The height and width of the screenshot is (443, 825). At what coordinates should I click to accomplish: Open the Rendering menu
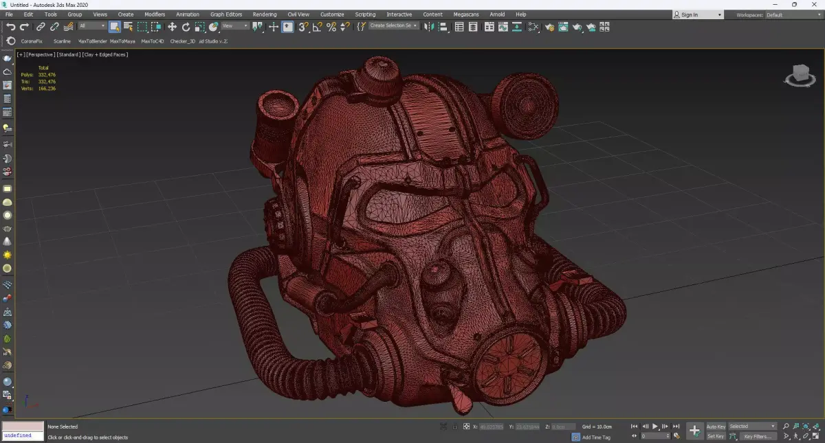(x=265, y=14)
